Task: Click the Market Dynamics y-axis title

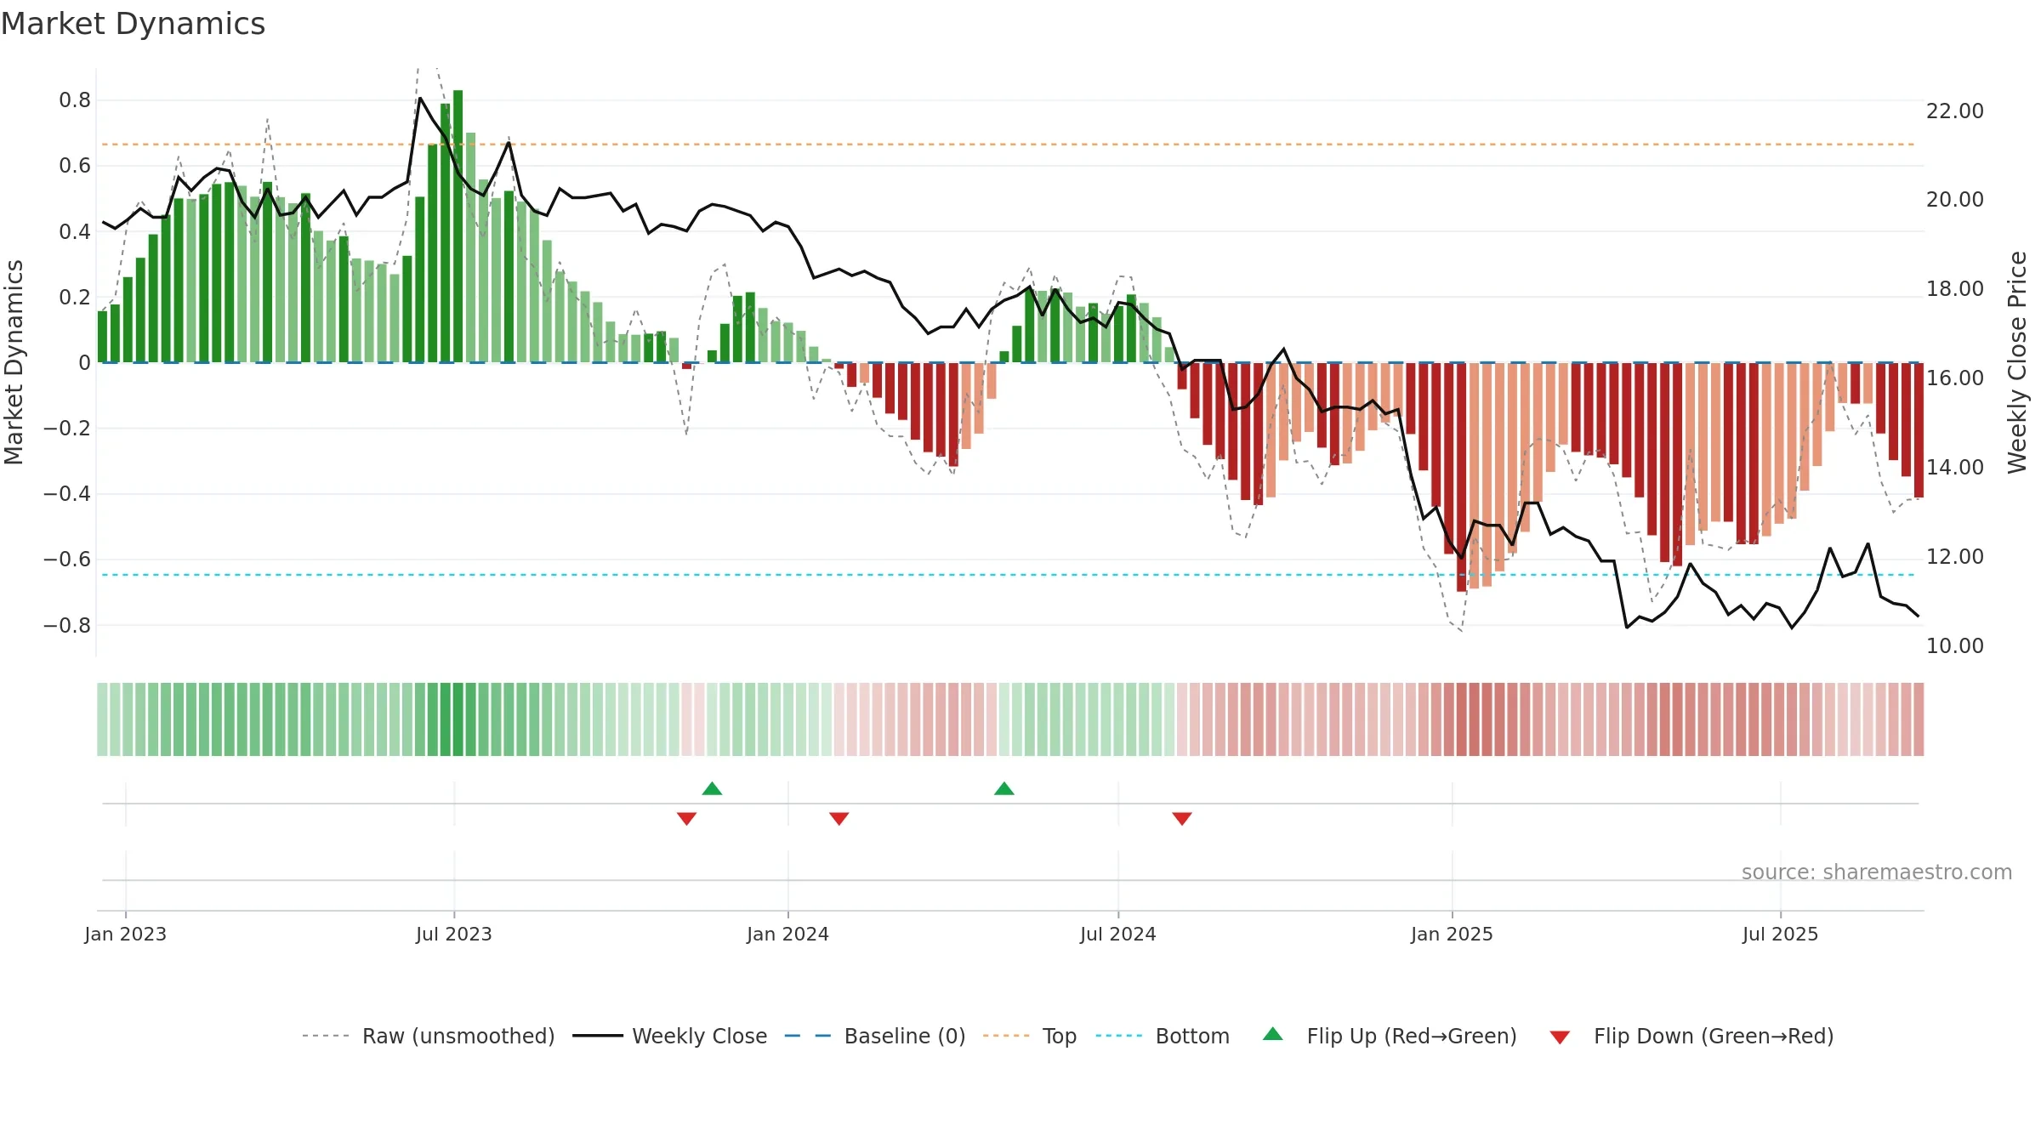Action: pyautogui.click(x=14, y=362)
